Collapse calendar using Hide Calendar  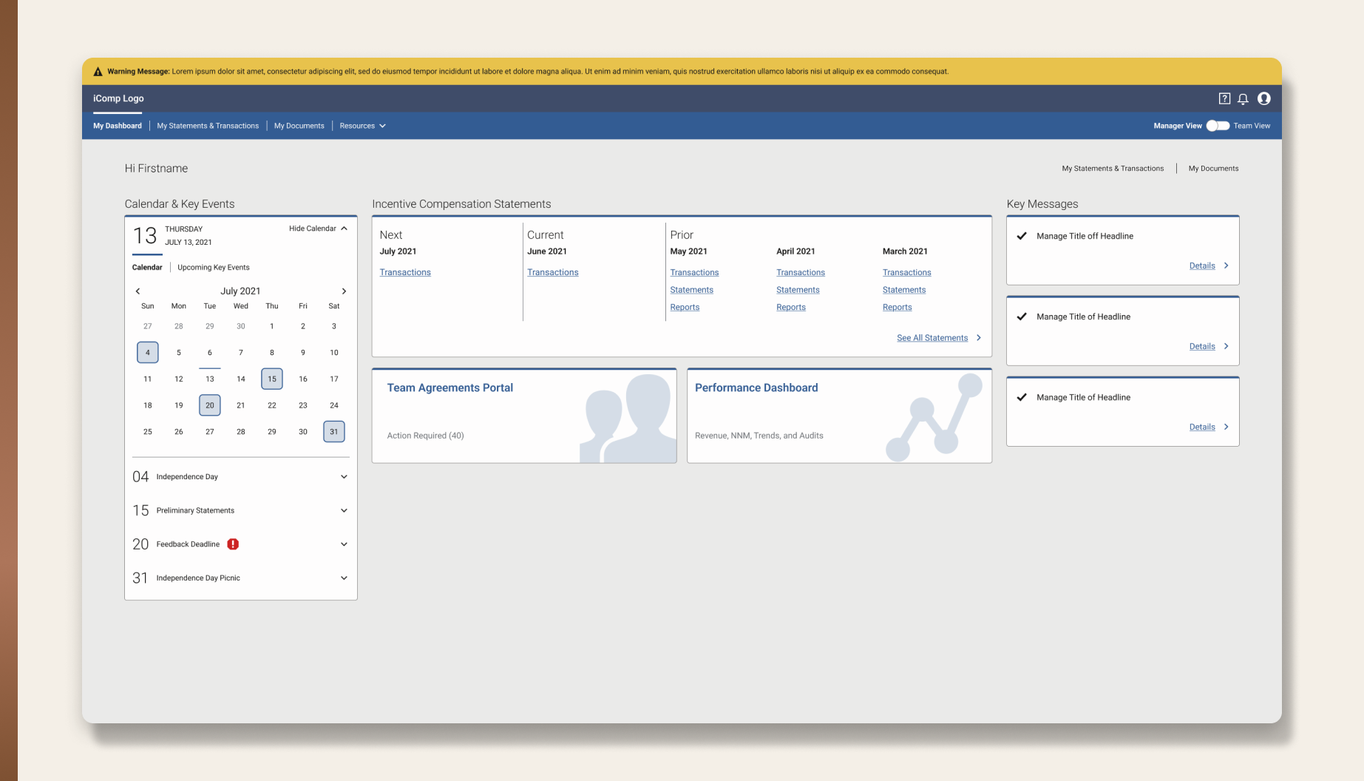tap(318, 229)
